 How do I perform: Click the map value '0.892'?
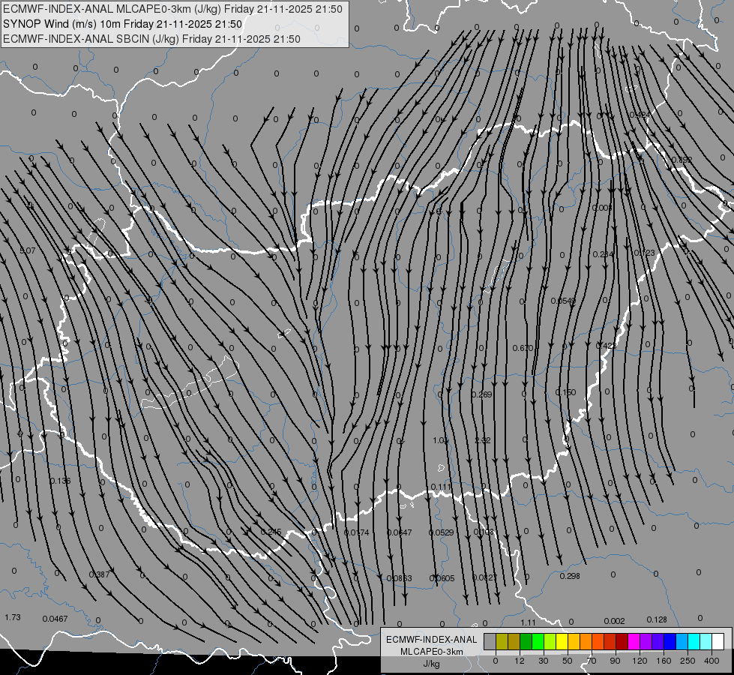[x=682, y=160]
